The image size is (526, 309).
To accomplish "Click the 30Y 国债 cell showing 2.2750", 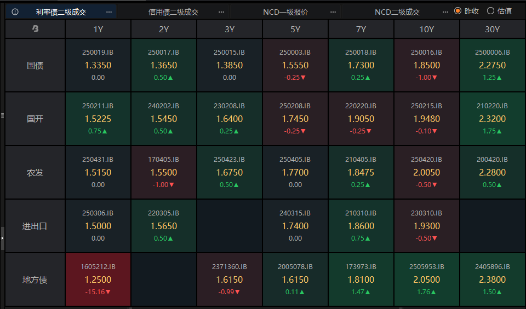I will pyautogui.click(x=492, y=65).
